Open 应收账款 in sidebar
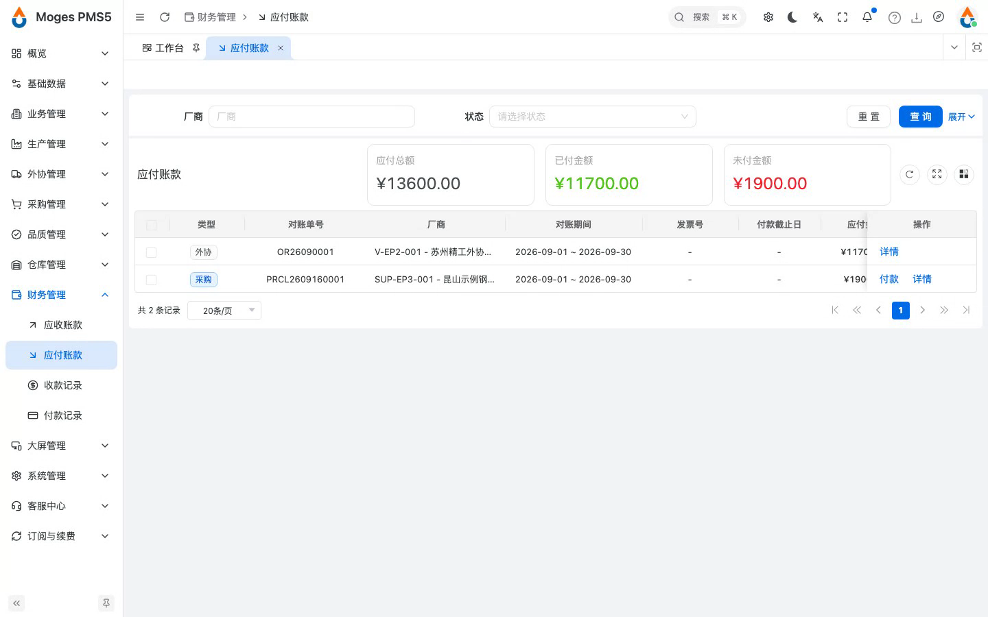The height and width of the screenshot is (617, 988). point(61,325)
